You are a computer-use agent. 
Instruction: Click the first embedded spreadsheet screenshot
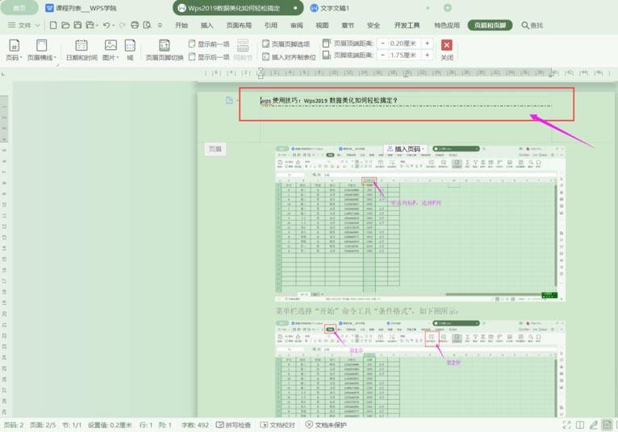click(420, 223)
